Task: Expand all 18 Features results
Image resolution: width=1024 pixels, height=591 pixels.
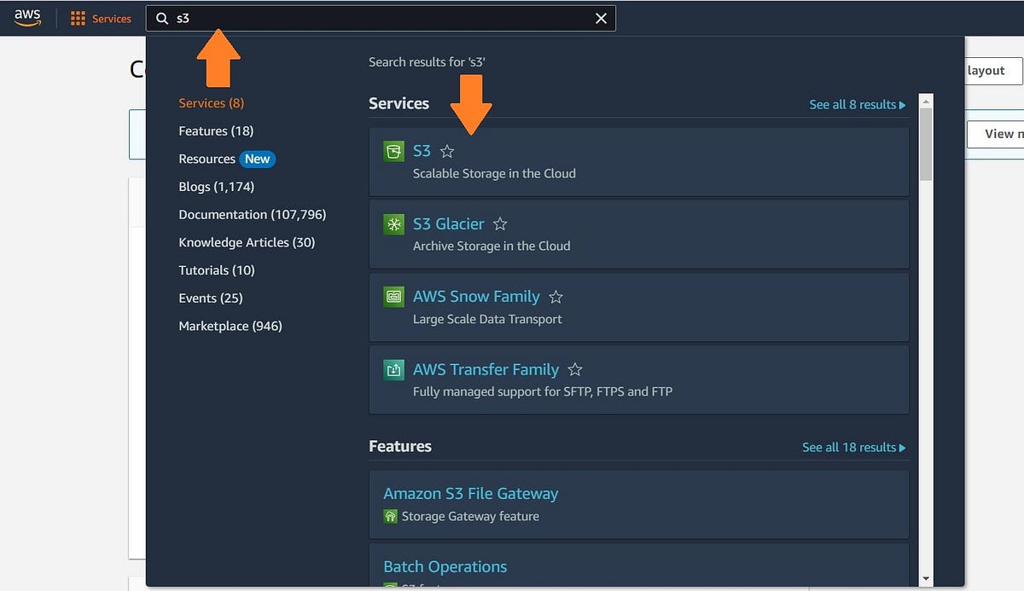Action: 853,447
